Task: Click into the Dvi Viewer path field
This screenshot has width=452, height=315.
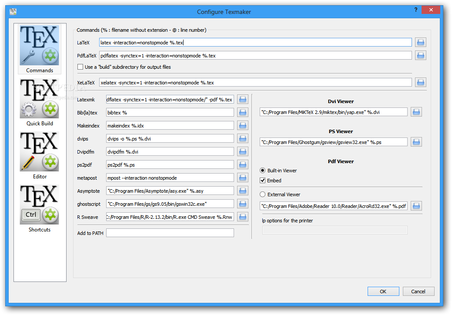Action: [334, 112]
